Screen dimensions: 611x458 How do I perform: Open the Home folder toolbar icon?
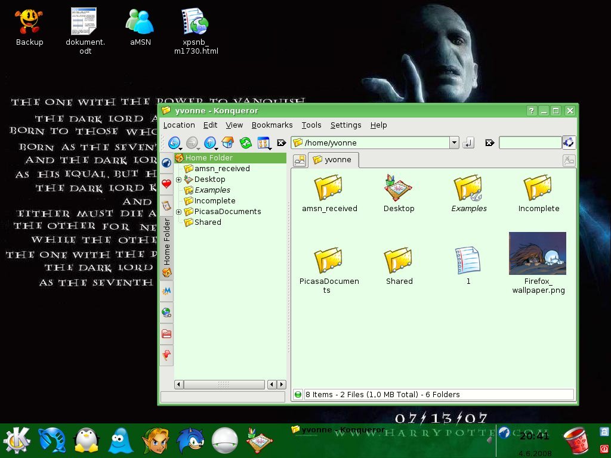coord(227,143)
